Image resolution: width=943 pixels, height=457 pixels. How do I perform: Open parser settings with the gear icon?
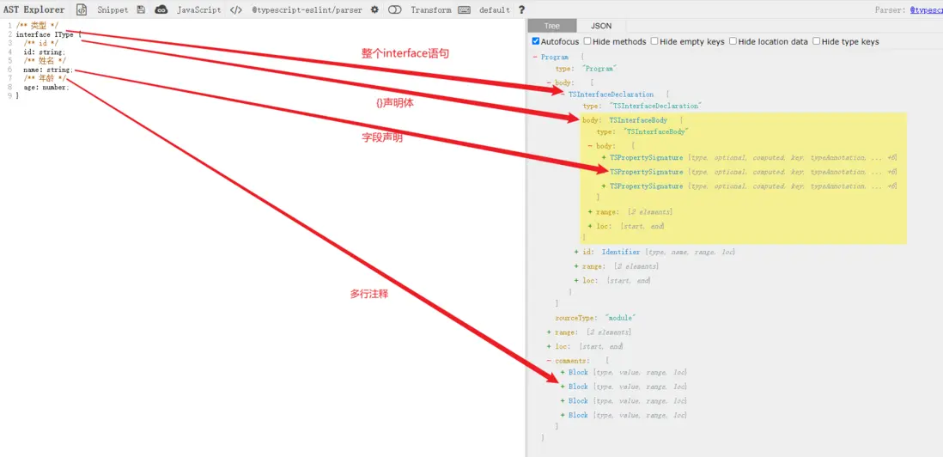click(374, 9)
